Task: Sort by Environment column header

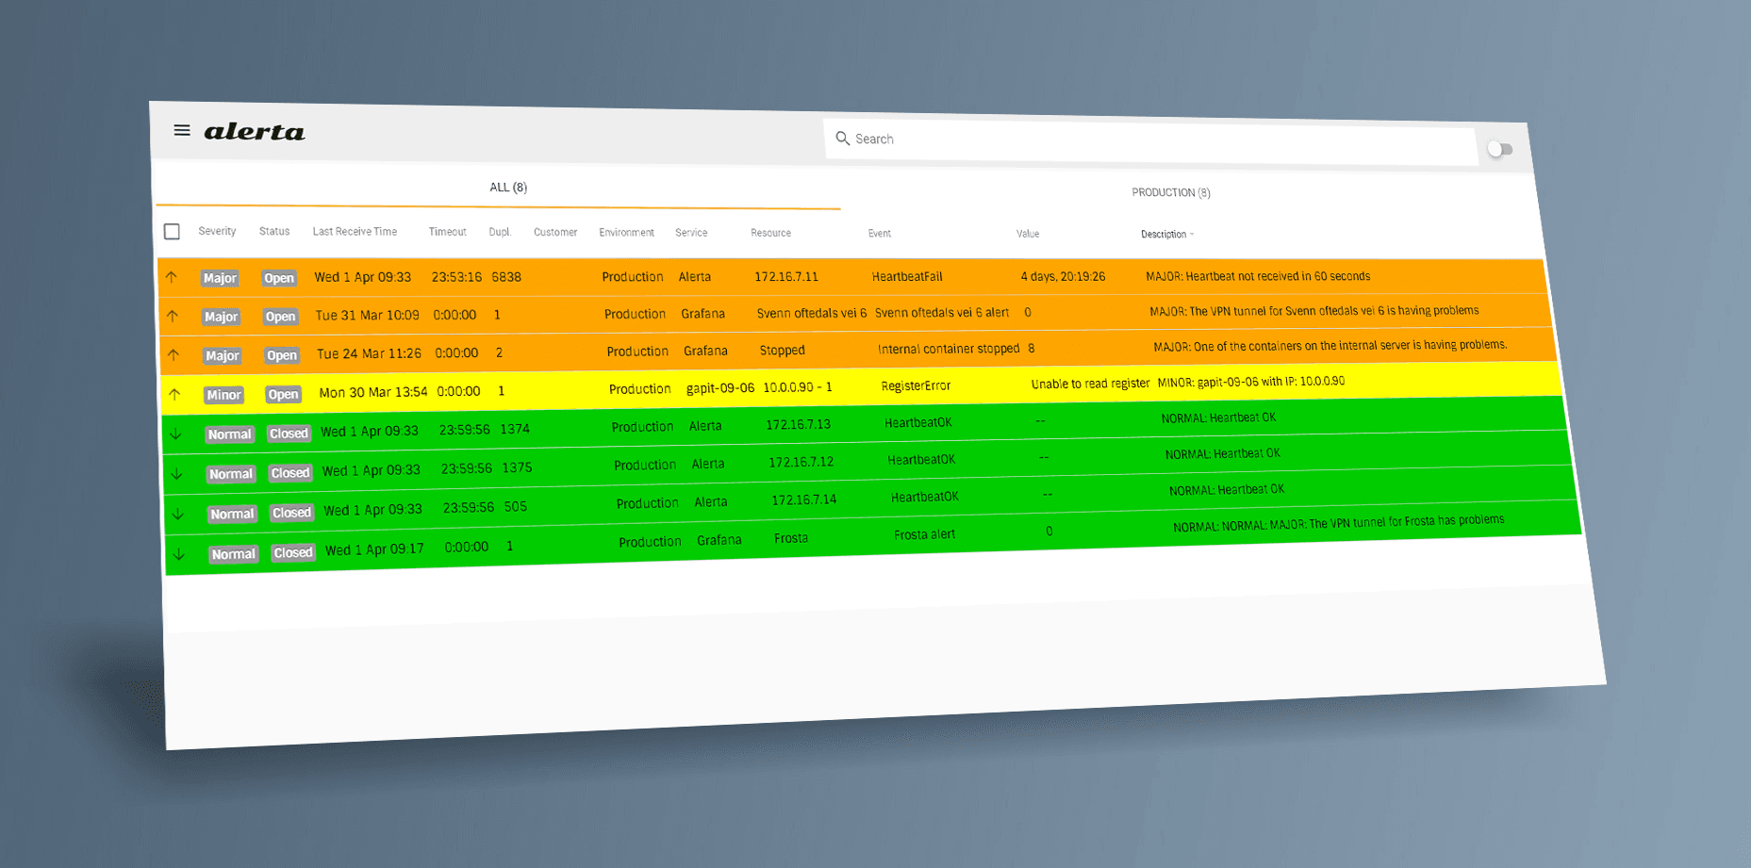Action: point(626,233)
